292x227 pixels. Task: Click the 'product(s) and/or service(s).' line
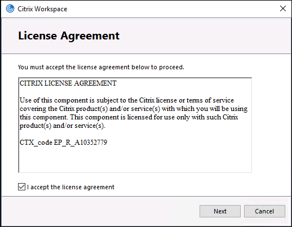coord(63,126)
